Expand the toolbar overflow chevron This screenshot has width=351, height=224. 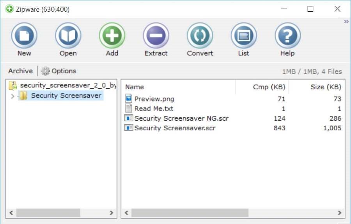(346, 22)
